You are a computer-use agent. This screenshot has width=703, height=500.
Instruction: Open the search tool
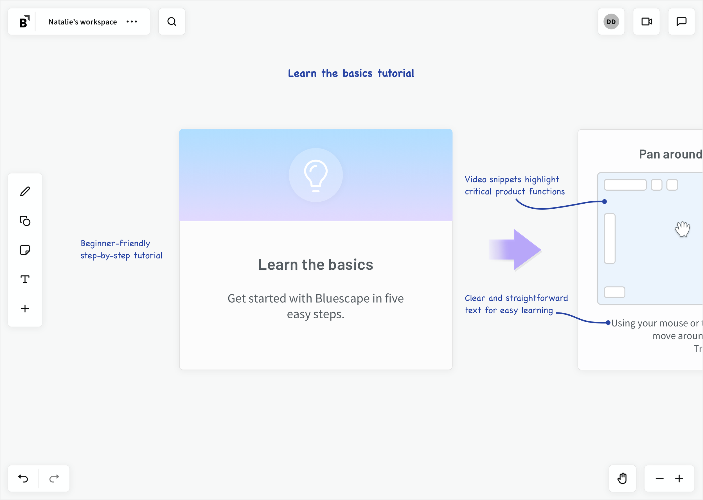[172, 22]
